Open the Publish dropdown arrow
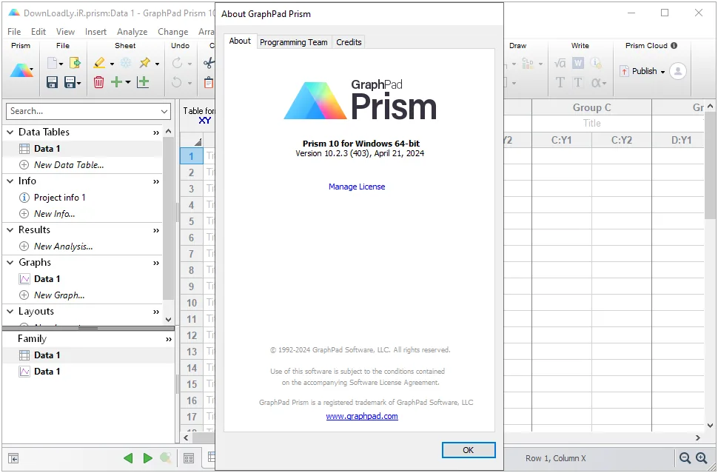The image size is (718, 473). tap(662, 72)
